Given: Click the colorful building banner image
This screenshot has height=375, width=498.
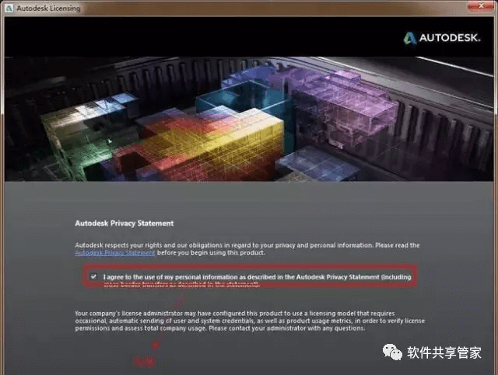Looking at the screenshot, I should tap(249, 119).
